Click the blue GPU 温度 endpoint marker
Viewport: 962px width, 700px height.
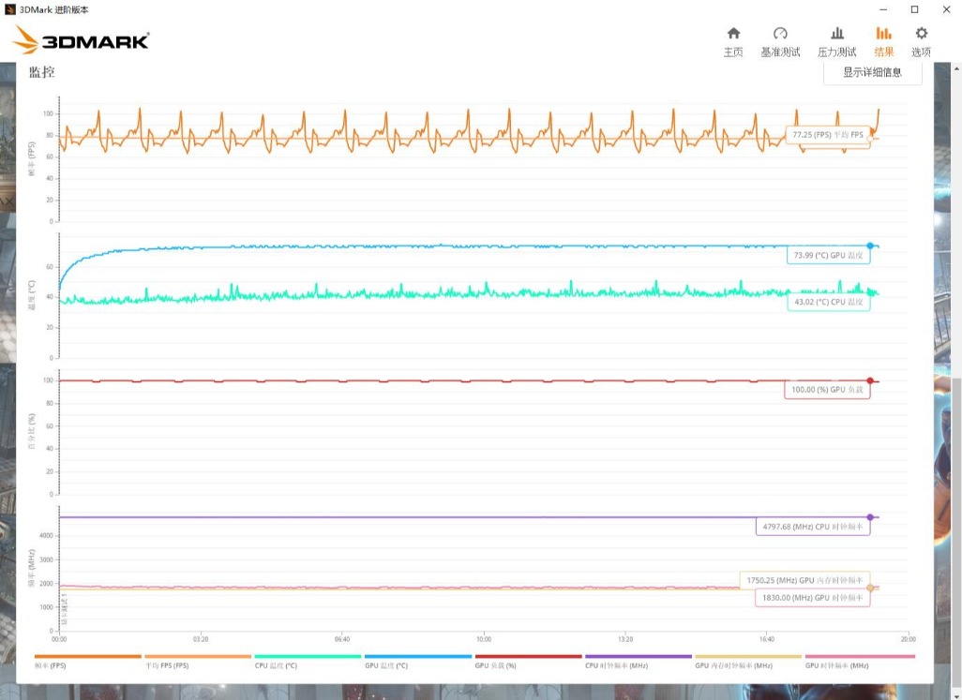click(870, 246)
